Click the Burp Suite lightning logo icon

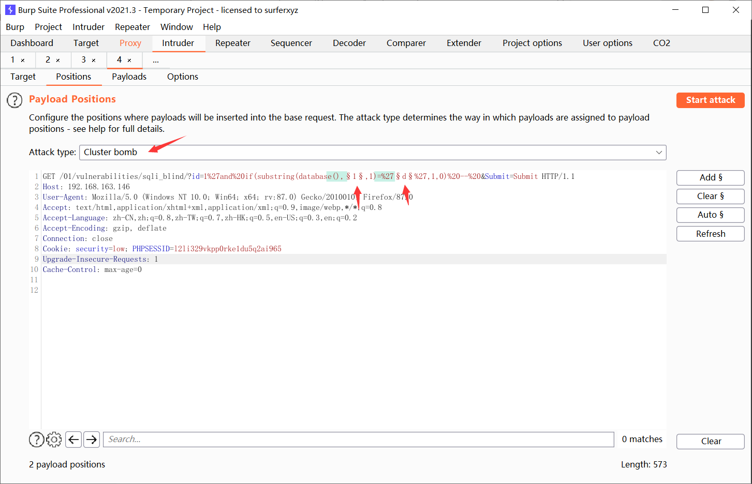[10, 10]
